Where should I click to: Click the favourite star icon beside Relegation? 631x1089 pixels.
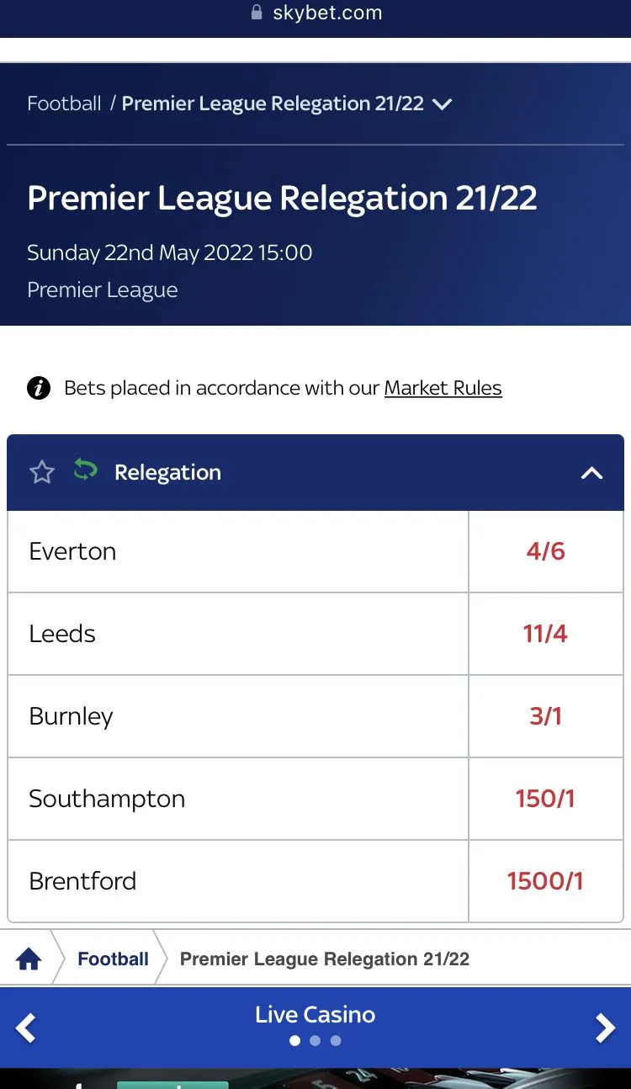tap(41, 472)
